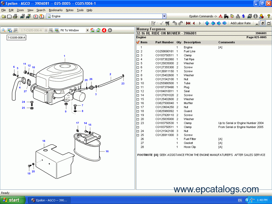
Task: Click the checkmark validation icon
Action: tap(161, 23)
